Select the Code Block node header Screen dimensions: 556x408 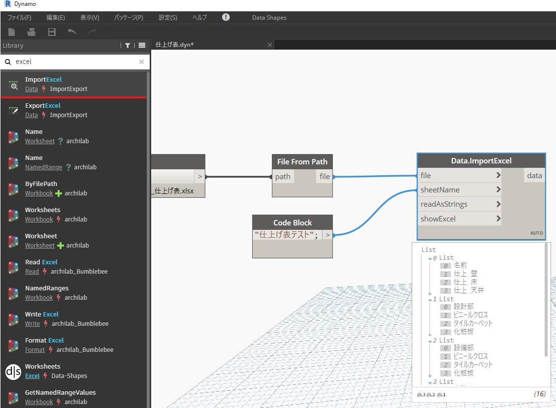(293, 222)
